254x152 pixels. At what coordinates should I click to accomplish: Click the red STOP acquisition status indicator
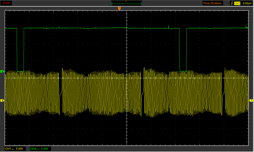click(x=6, y=3)
